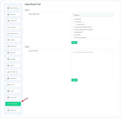Click the Import/Export Tool heading
This screenshot has height=118, width=121.
tap(33, 4)
